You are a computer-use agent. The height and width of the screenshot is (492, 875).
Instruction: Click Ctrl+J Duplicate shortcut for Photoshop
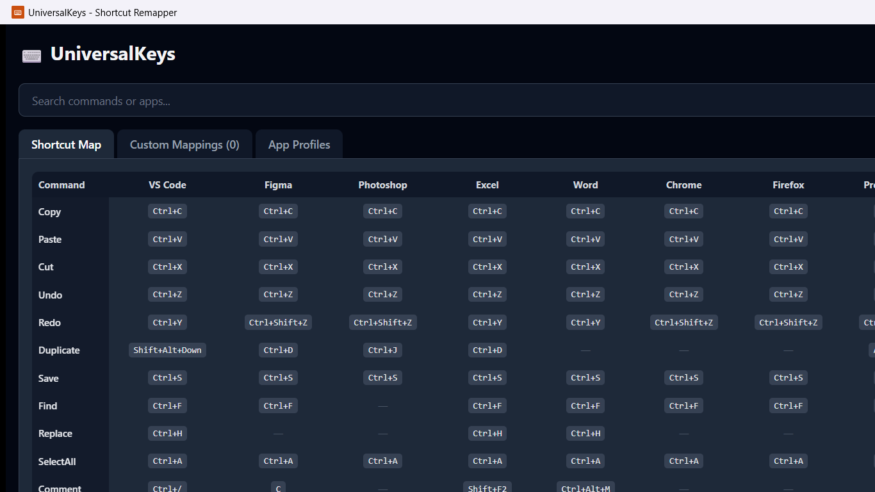click(x=382, y=350)
